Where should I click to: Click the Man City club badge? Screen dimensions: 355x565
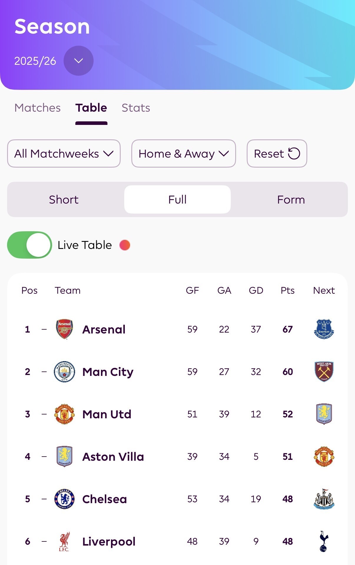64,371
